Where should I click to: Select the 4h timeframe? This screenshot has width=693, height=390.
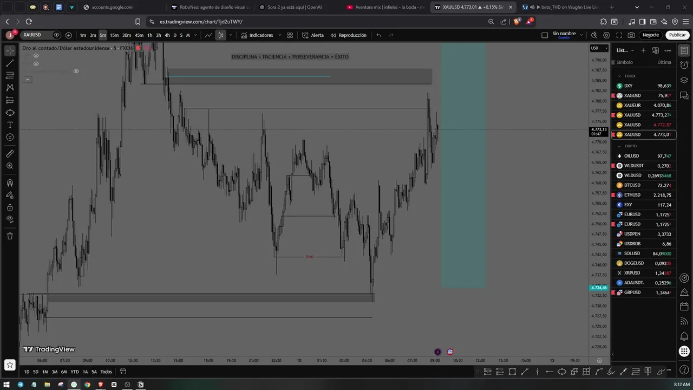(x=167, y=35)
